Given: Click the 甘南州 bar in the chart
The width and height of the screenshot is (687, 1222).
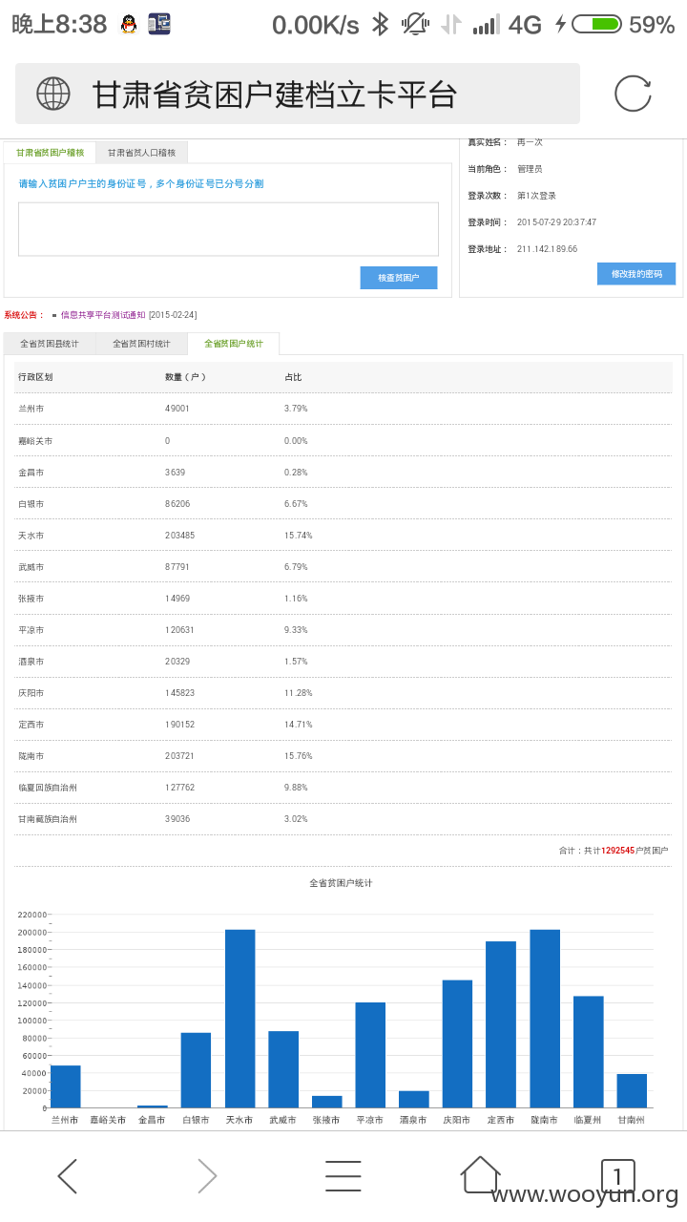Looking at the screenshot, I should pos(632,1091).
